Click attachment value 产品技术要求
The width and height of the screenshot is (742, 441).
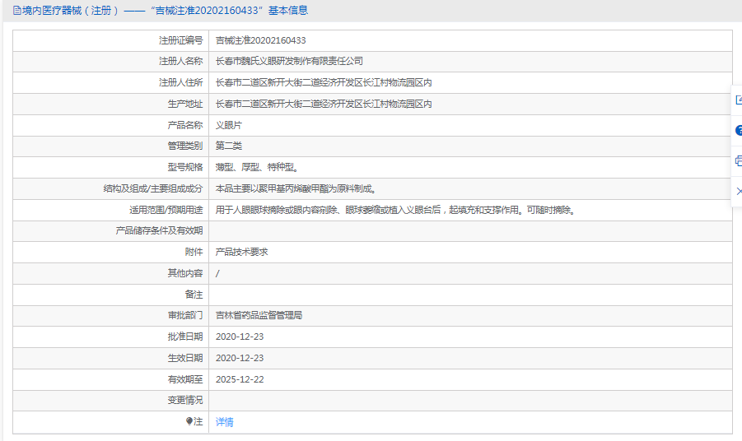pos(241,252)
